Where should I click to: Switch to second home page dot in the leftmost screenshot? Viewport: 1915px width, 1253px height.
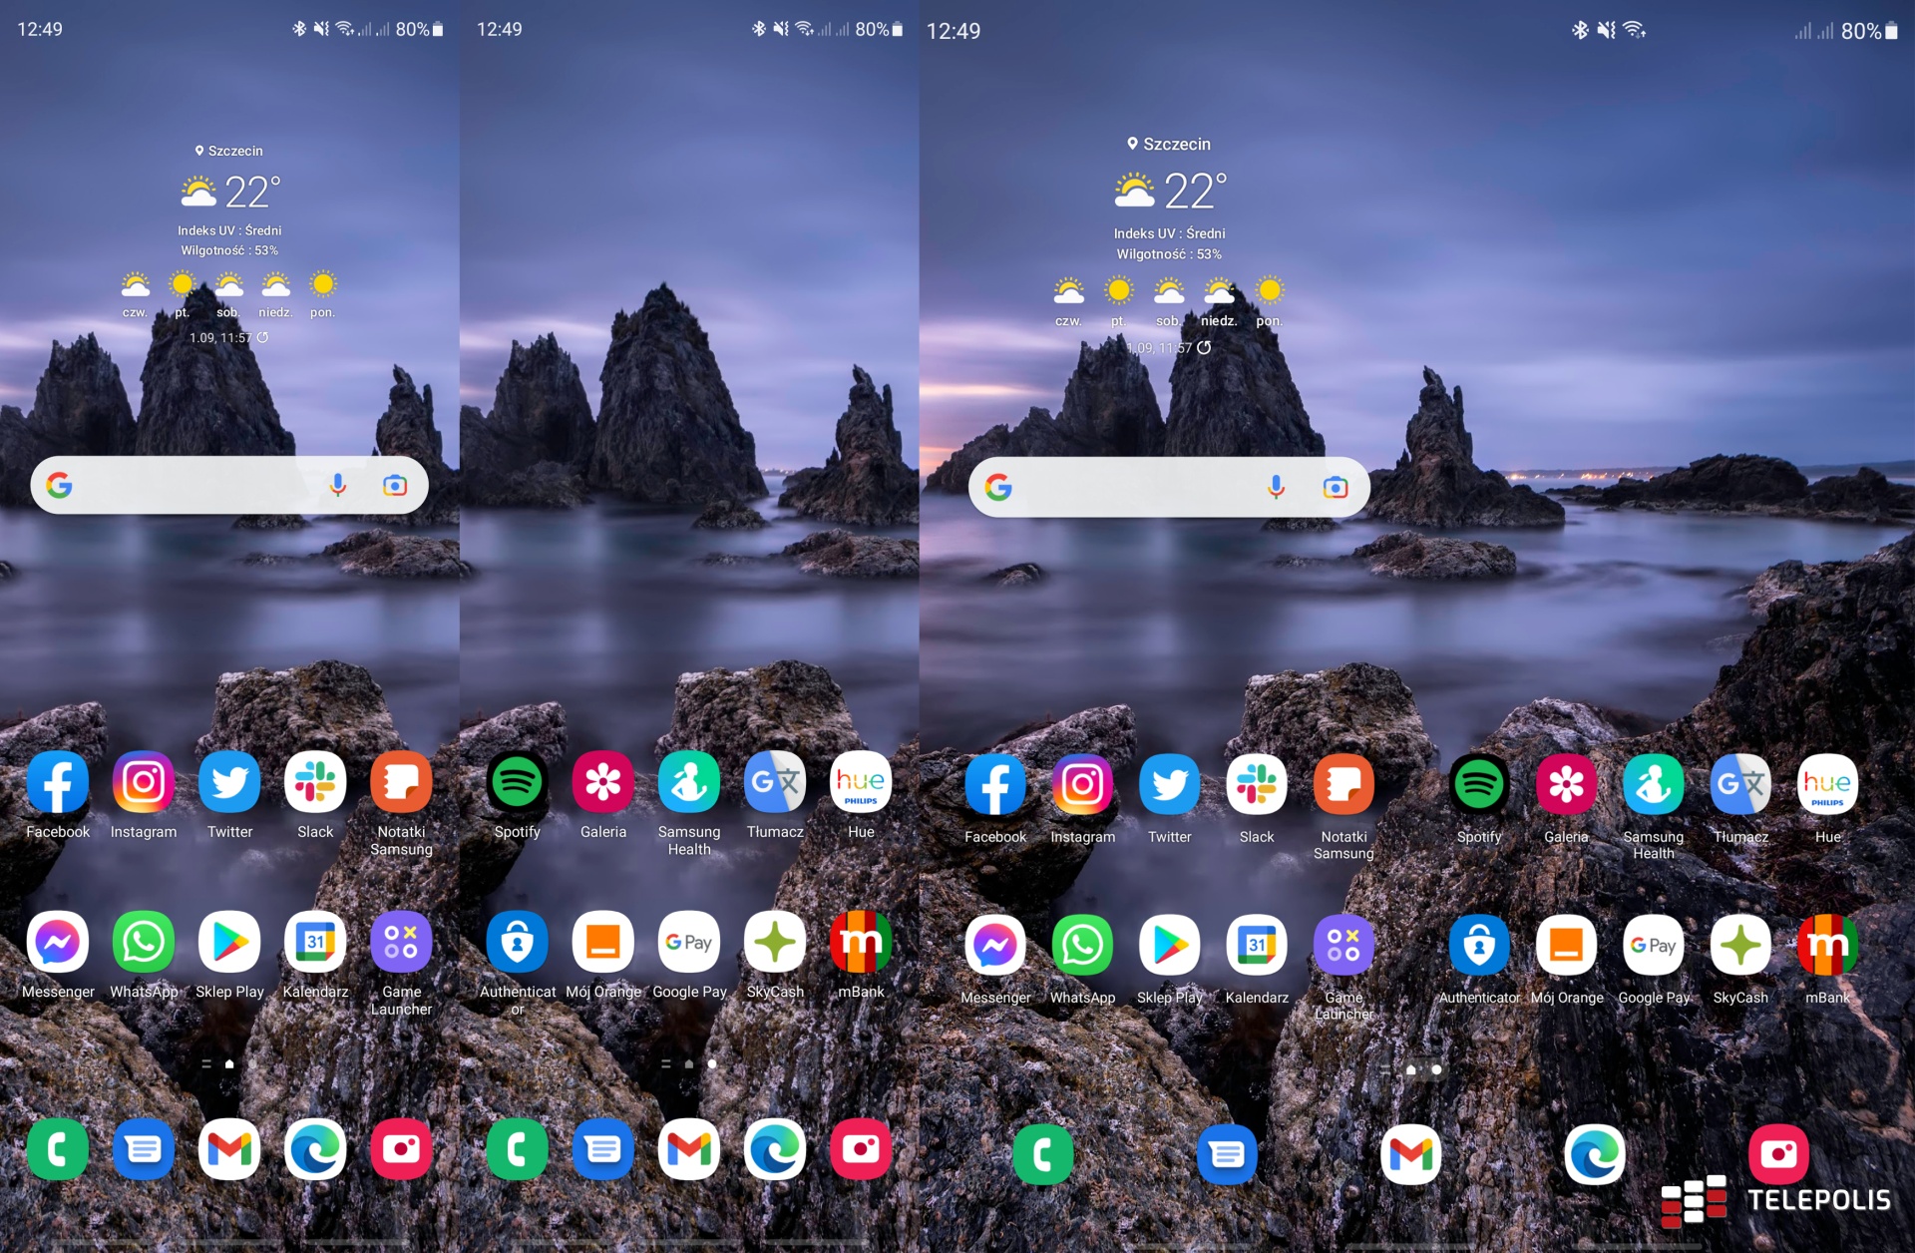pos(251,1064)
